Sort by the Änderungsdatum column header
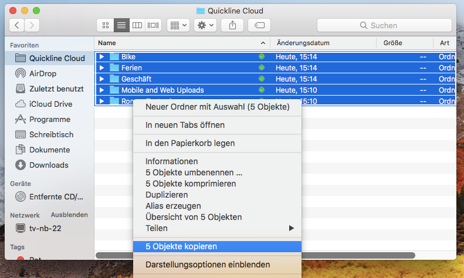 323,43
